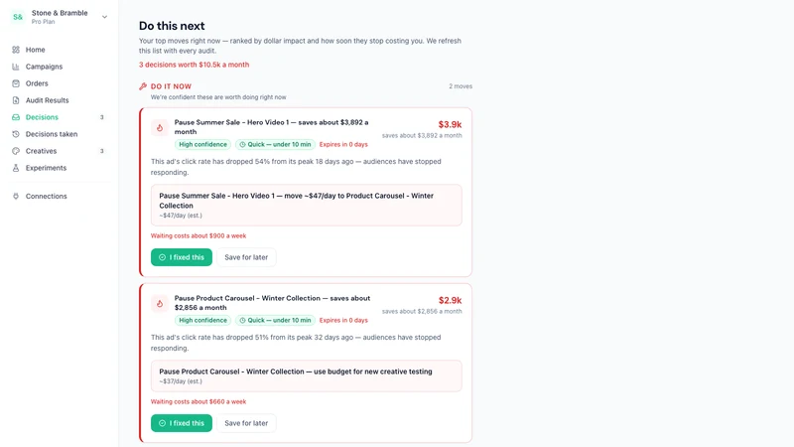The height and width of the screenshot is (447, 794).
Task: Click the Decisions taken history icon
Action: coord(16,134)
